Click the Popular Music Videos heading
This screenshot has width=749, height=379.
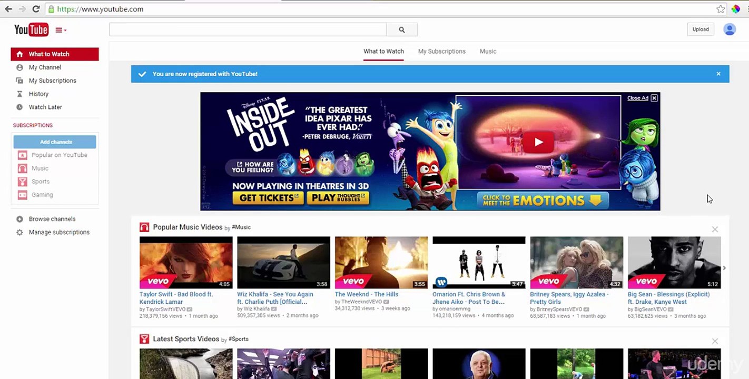[188, 227]
